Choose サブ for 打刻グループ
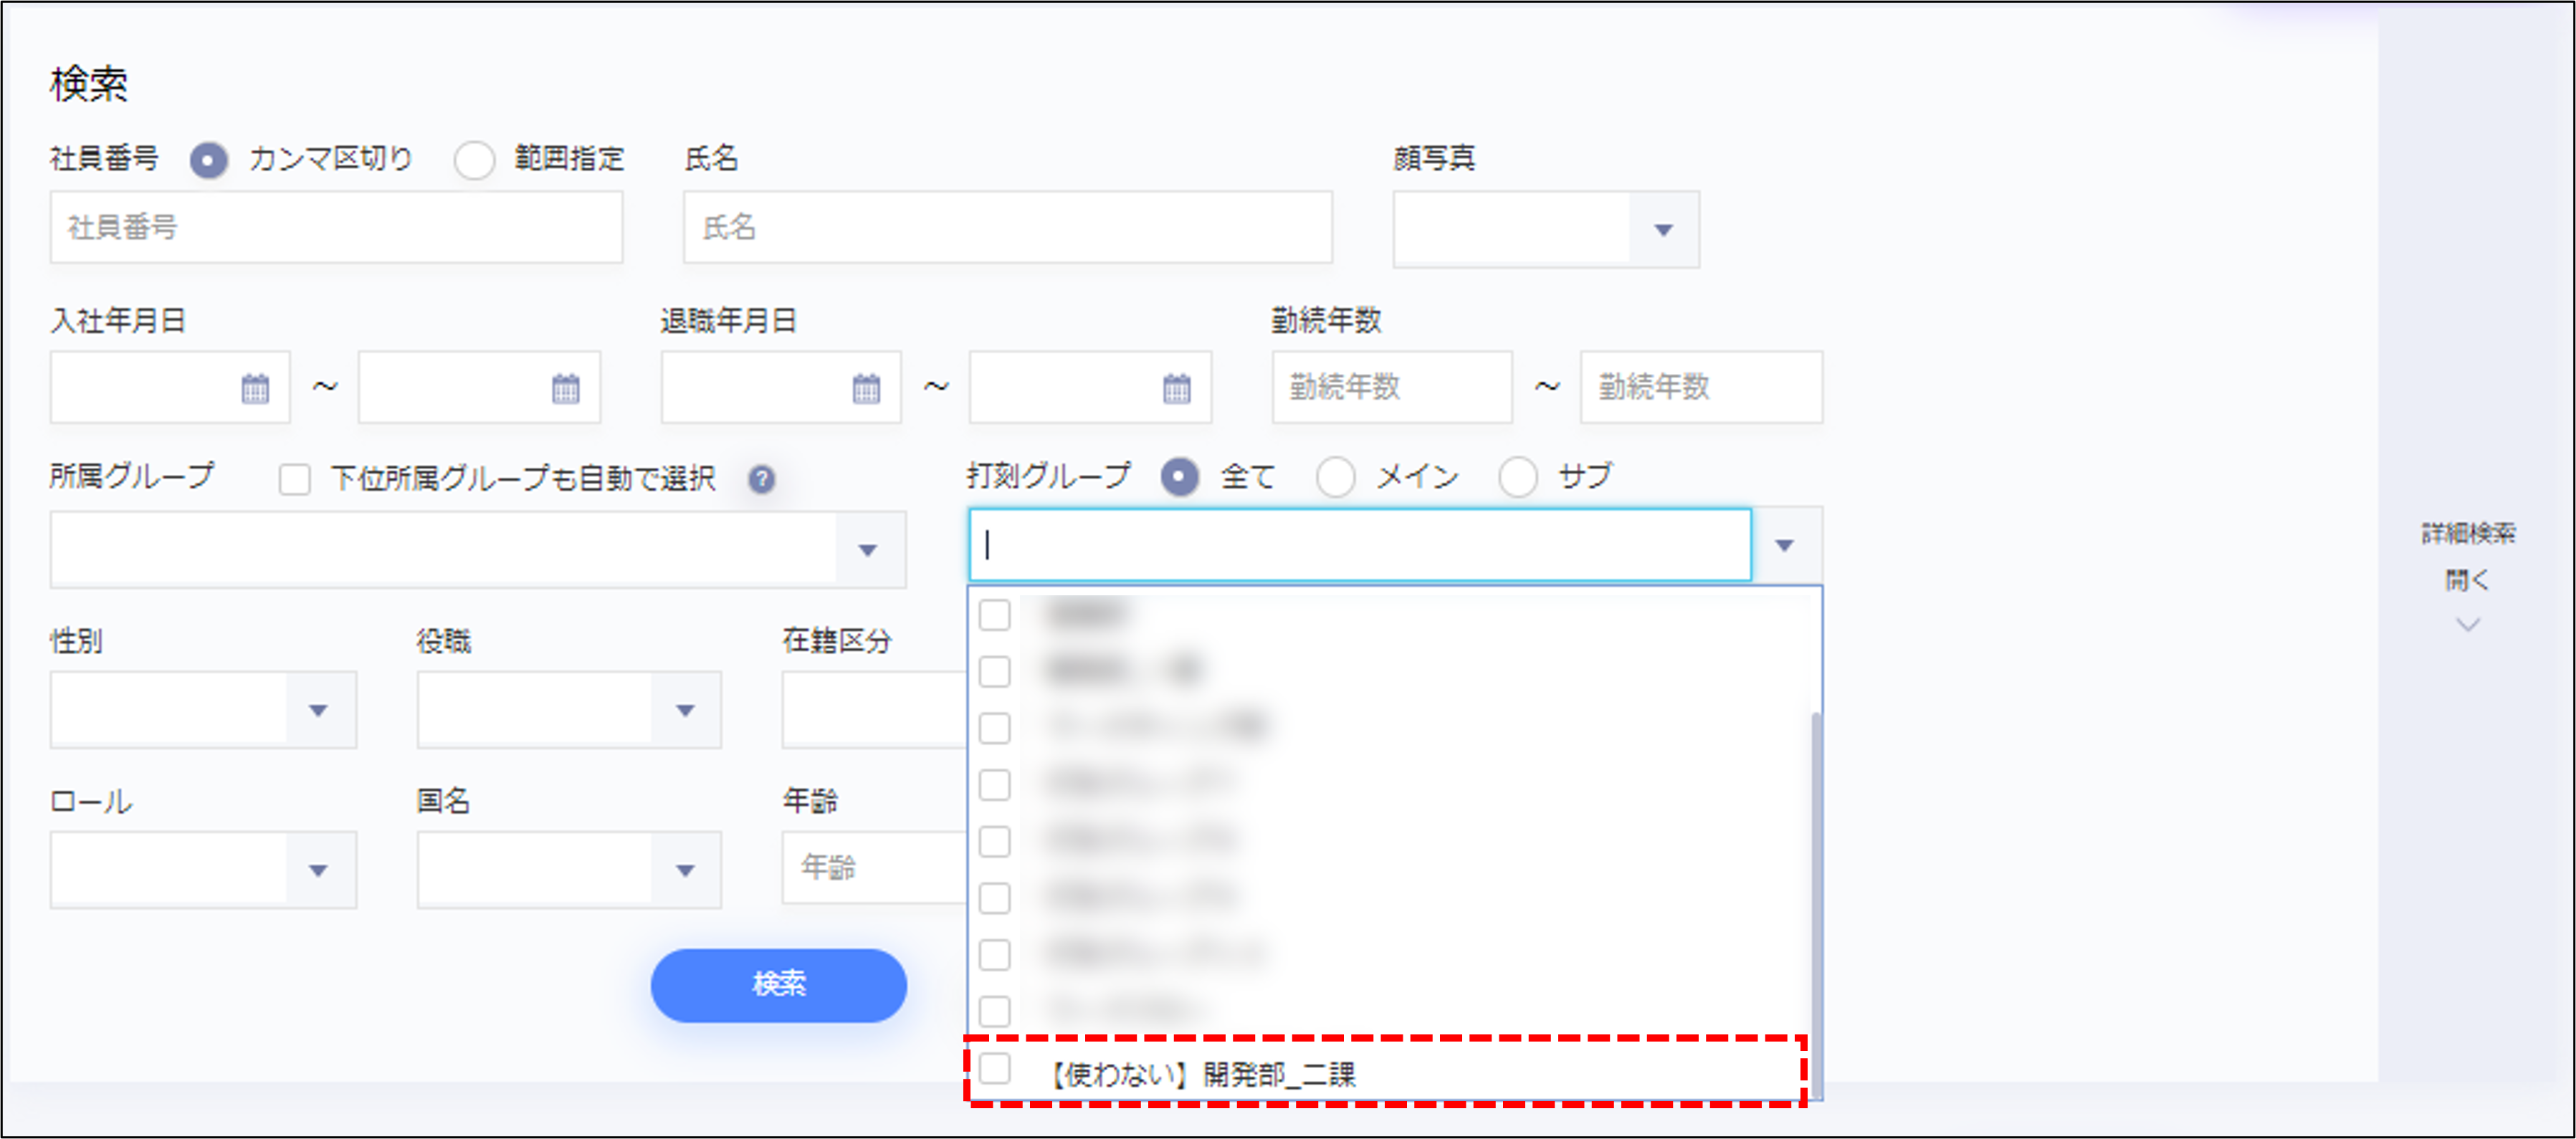The height and width of the screenshot is (1139, 2576). [x=1517, y=478]
